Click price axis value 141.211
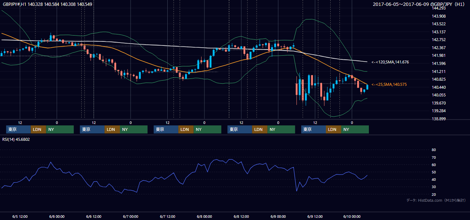Screen dimensions: 470x220 tap(439, 71)
